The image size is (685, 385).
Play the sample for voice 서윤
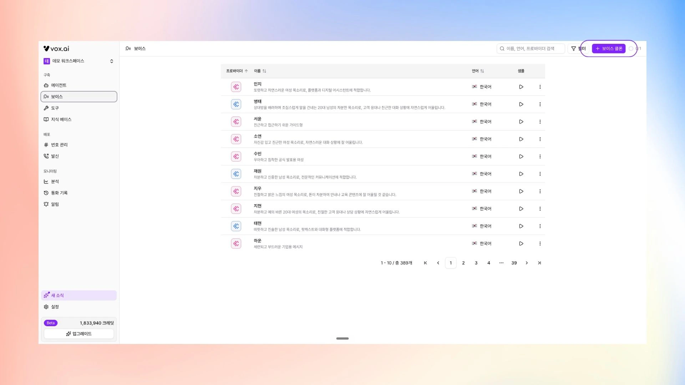click(x=521, y=122)
